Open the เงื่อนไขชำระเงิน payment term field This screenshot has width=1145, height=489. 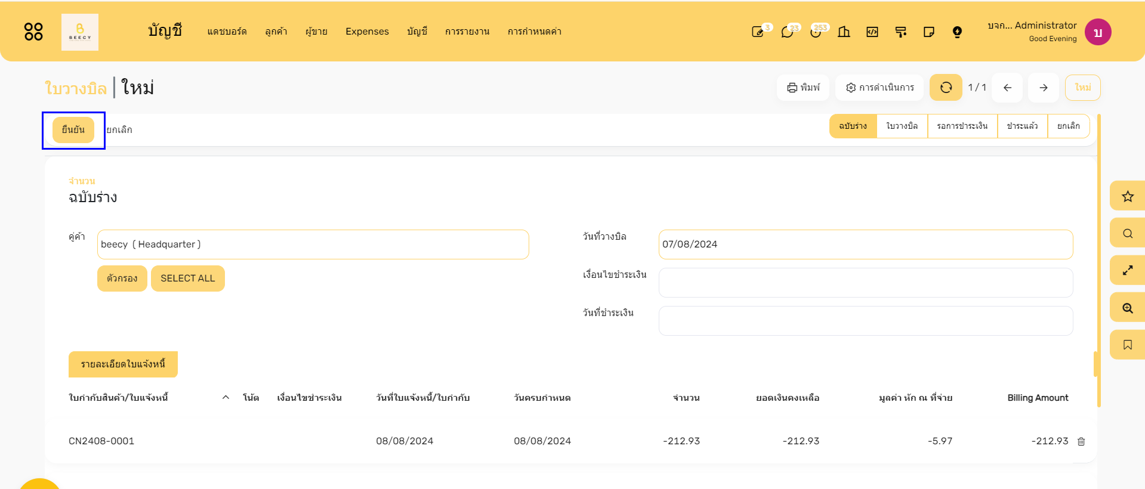pyautogui.click(x=866, y=283)
